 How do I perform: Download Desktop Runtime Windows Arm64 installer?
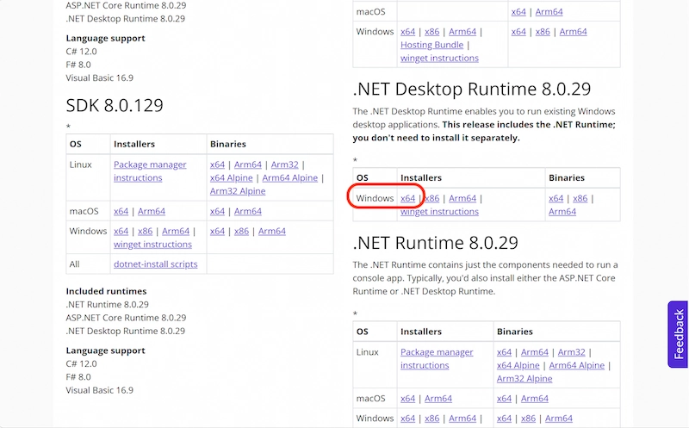(462, 198)
